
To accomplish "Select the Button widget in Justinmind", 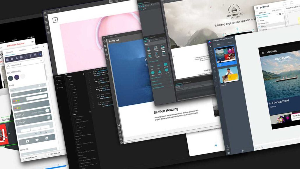I will 150,56.
